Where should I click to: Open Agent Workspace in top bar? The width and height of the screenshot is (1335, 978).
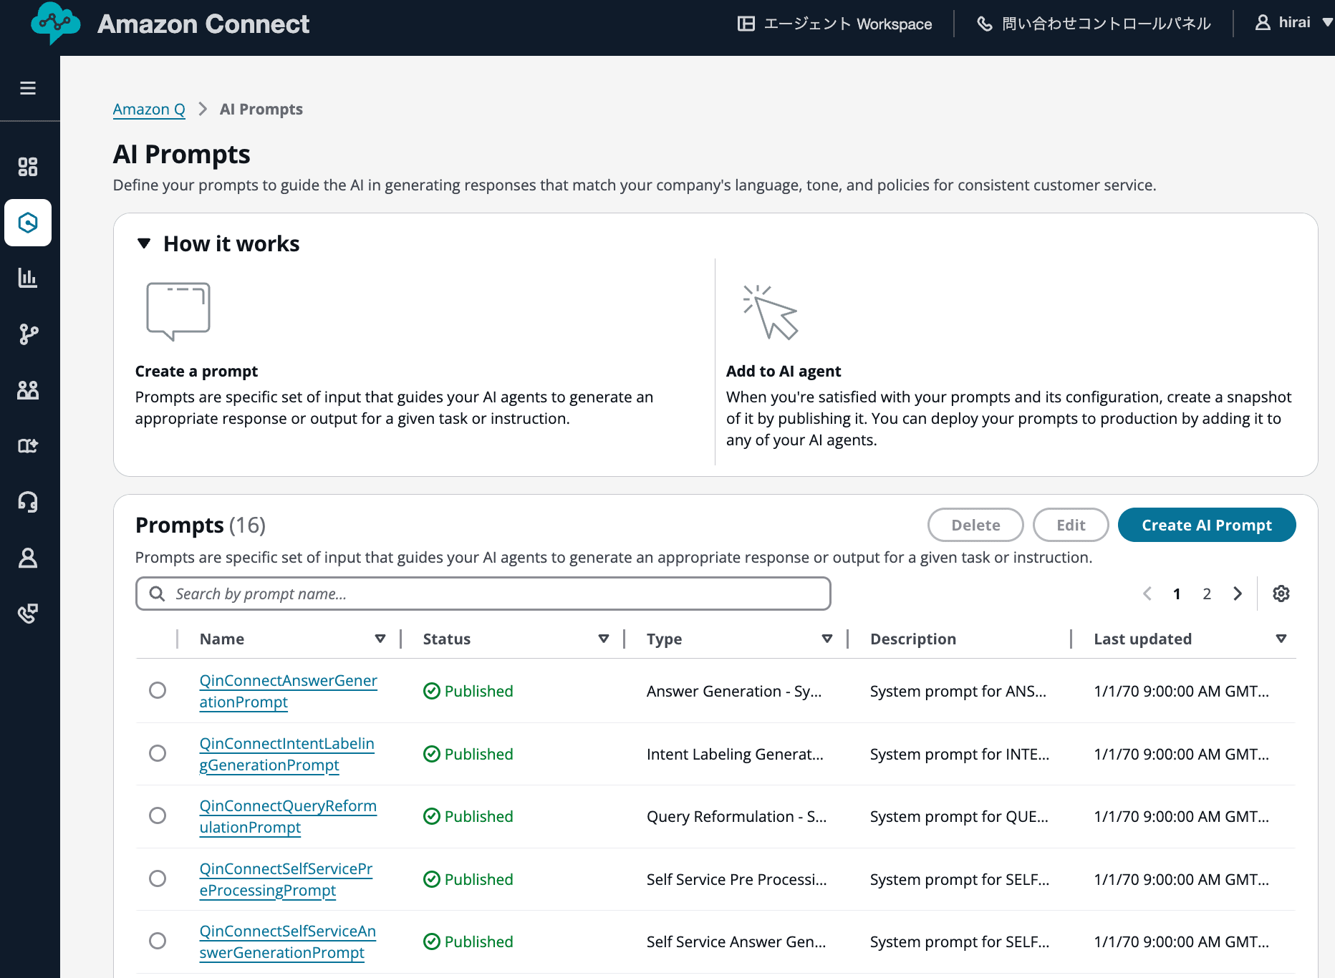tap(835, 24)
